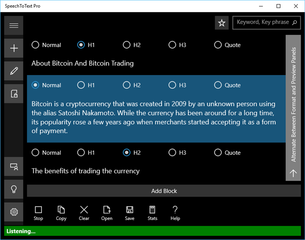The height and width of the screenshot is (240, 305).
Task: Open a file using the Open button
Action: 107,213
